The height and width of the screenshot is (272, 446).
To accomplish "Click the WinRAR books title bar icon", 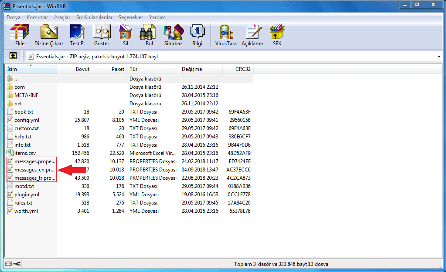I will click(7, 6).
